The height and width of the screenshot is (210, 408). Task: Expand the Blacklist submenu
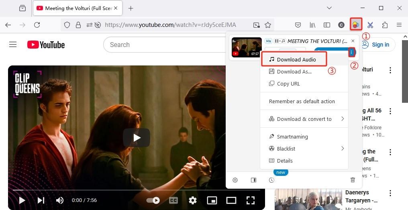point(304,149)
